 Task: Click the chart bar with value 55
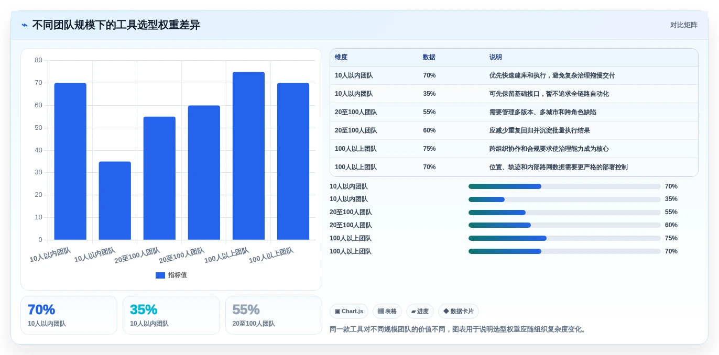(x=159, y=178)
